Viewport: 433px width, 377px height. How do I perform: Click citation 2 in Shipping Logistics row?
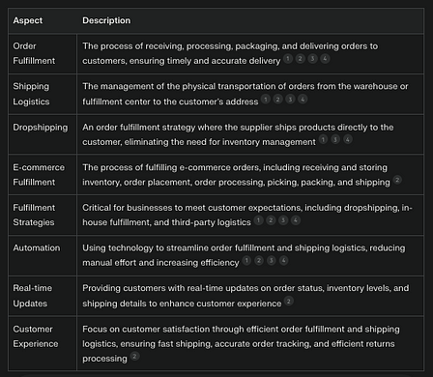[277, 100]
